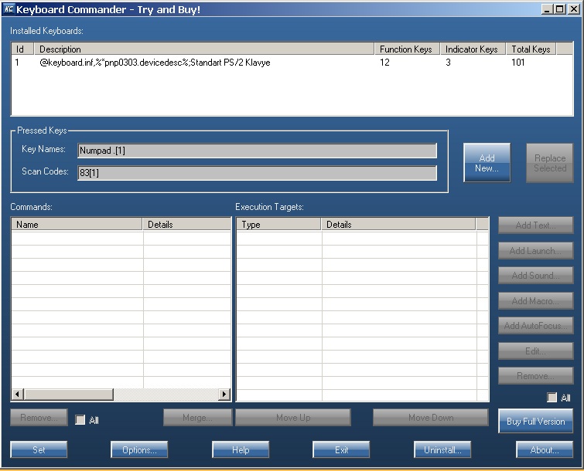The image size is (584, 471).
Task: Click the Total Keys value 101
Action: coord(517,63)
